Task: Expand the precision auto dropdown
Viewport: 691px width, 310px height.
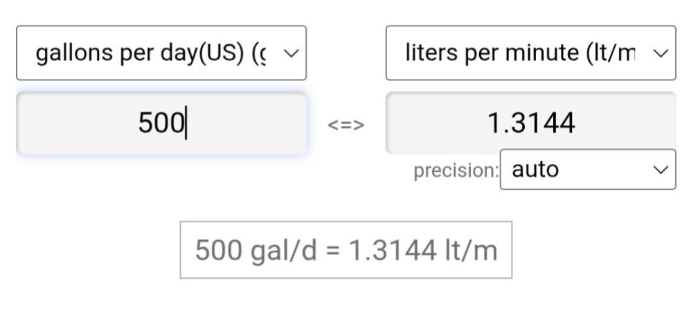Action: [x=587, y=170]
